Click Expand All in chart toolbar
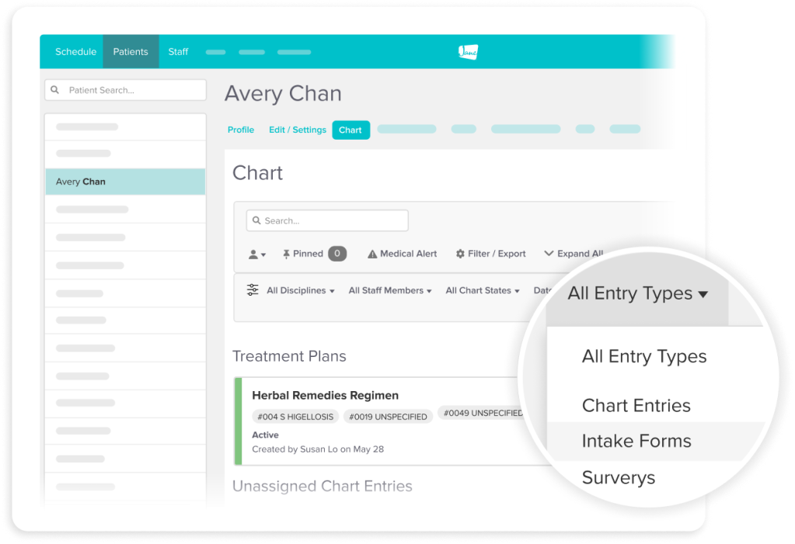The width and height of the screenshot is (795, 544). click(x=578, y=253)
